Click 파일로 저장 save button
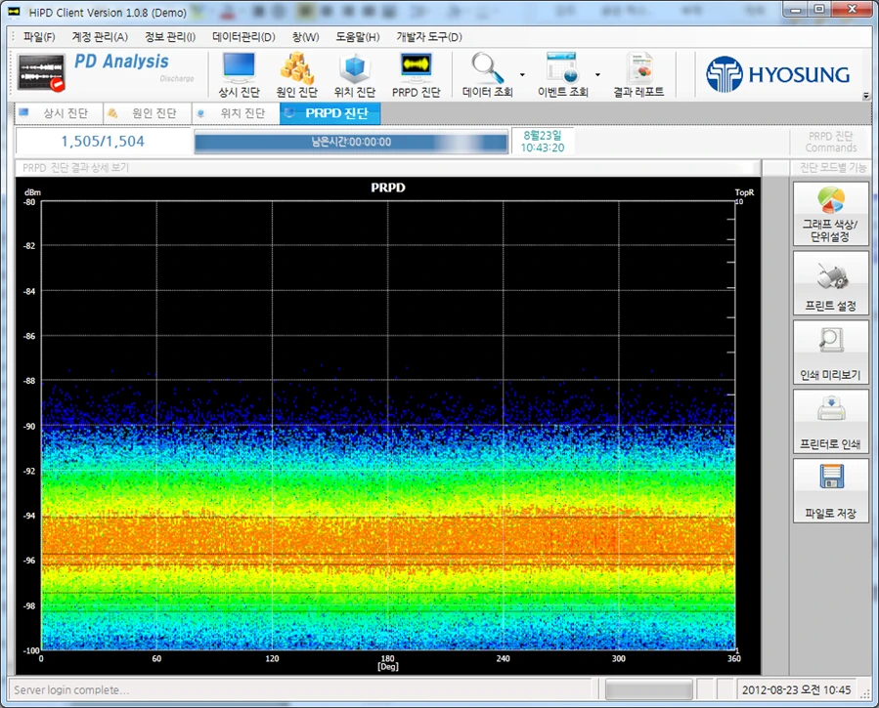This screenshot has width=879, height=708. click(x=831, y=491)
